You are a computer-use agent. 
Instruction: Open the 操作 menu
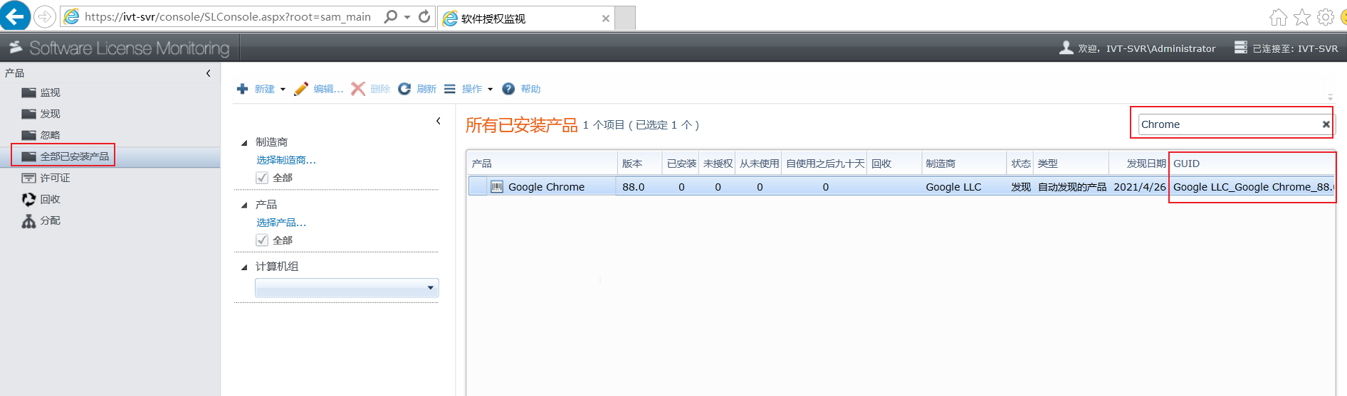point(463,89)
